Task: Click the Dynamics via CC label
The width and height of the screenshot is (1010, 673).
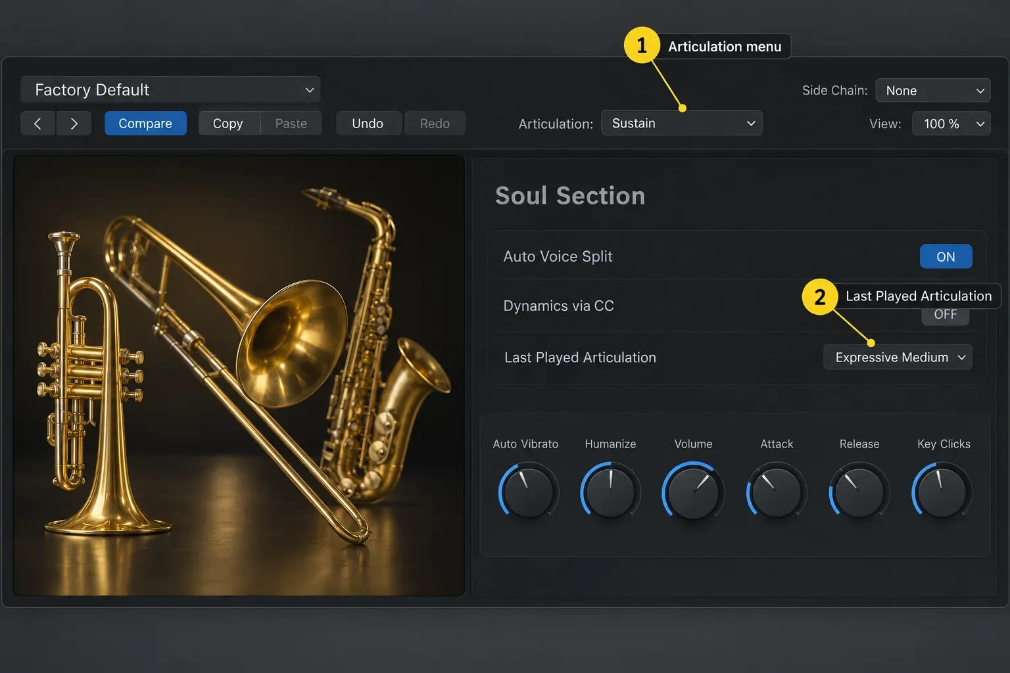Action: [x=558, y=306]
